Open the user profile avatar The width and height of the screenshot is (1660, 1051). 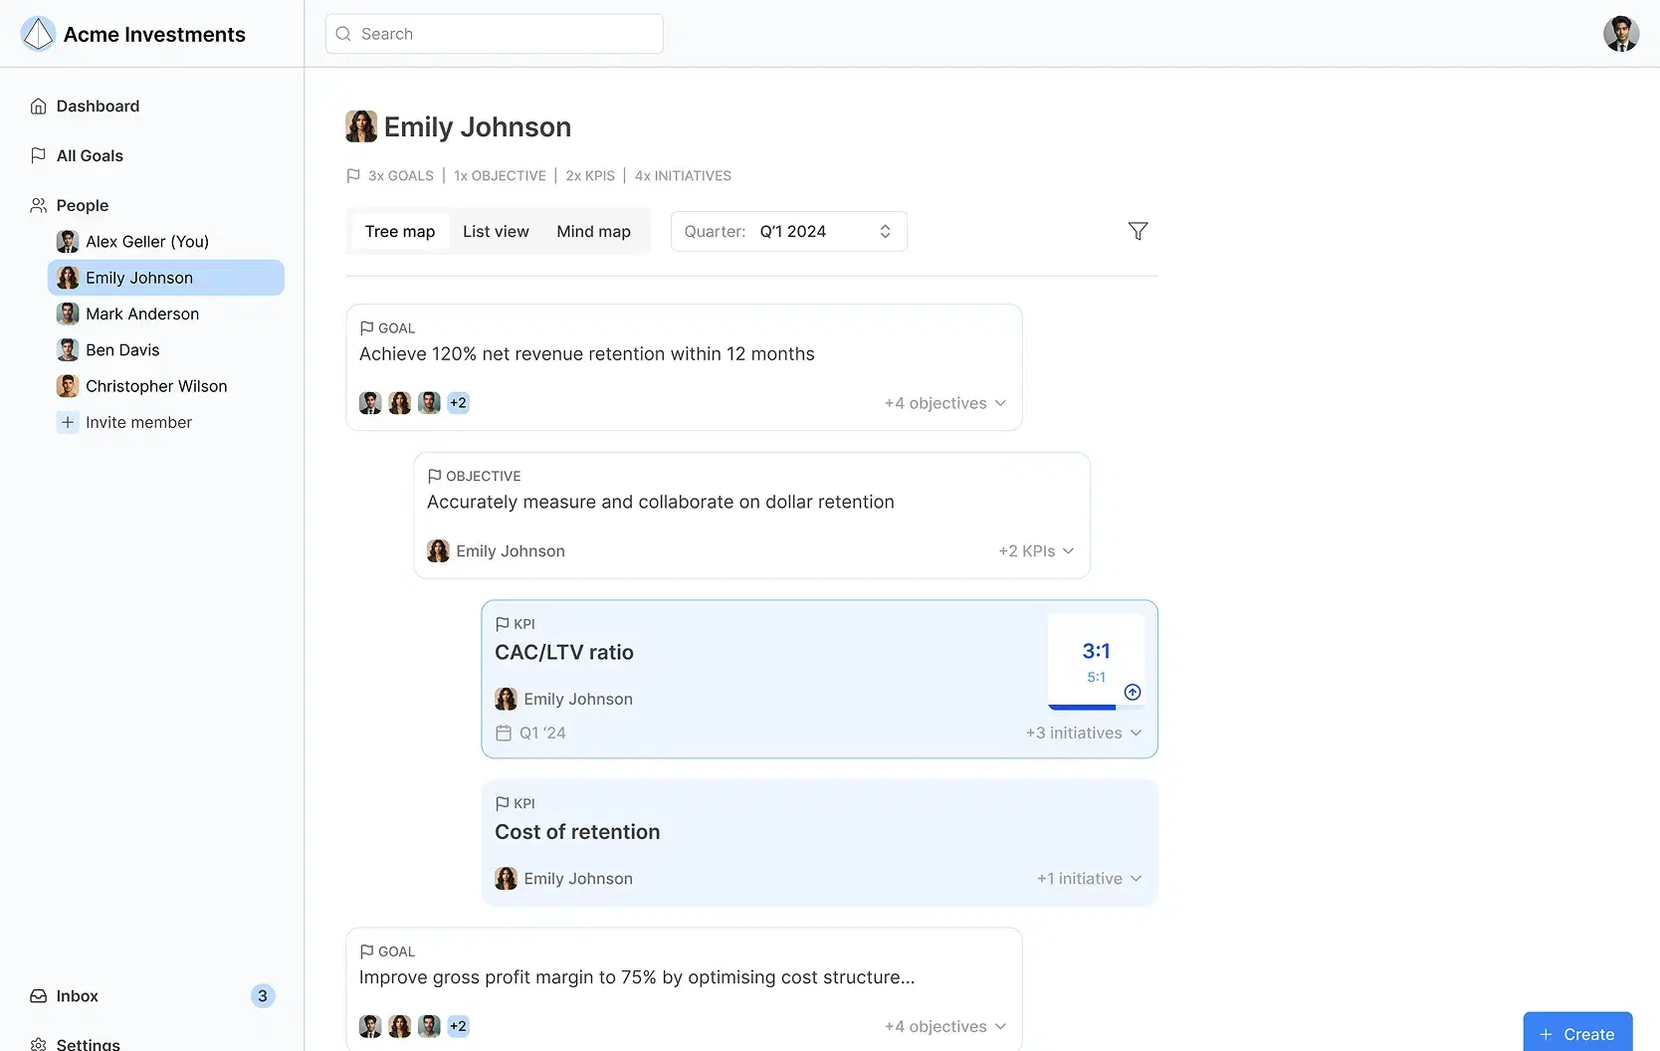[1620, 34]
